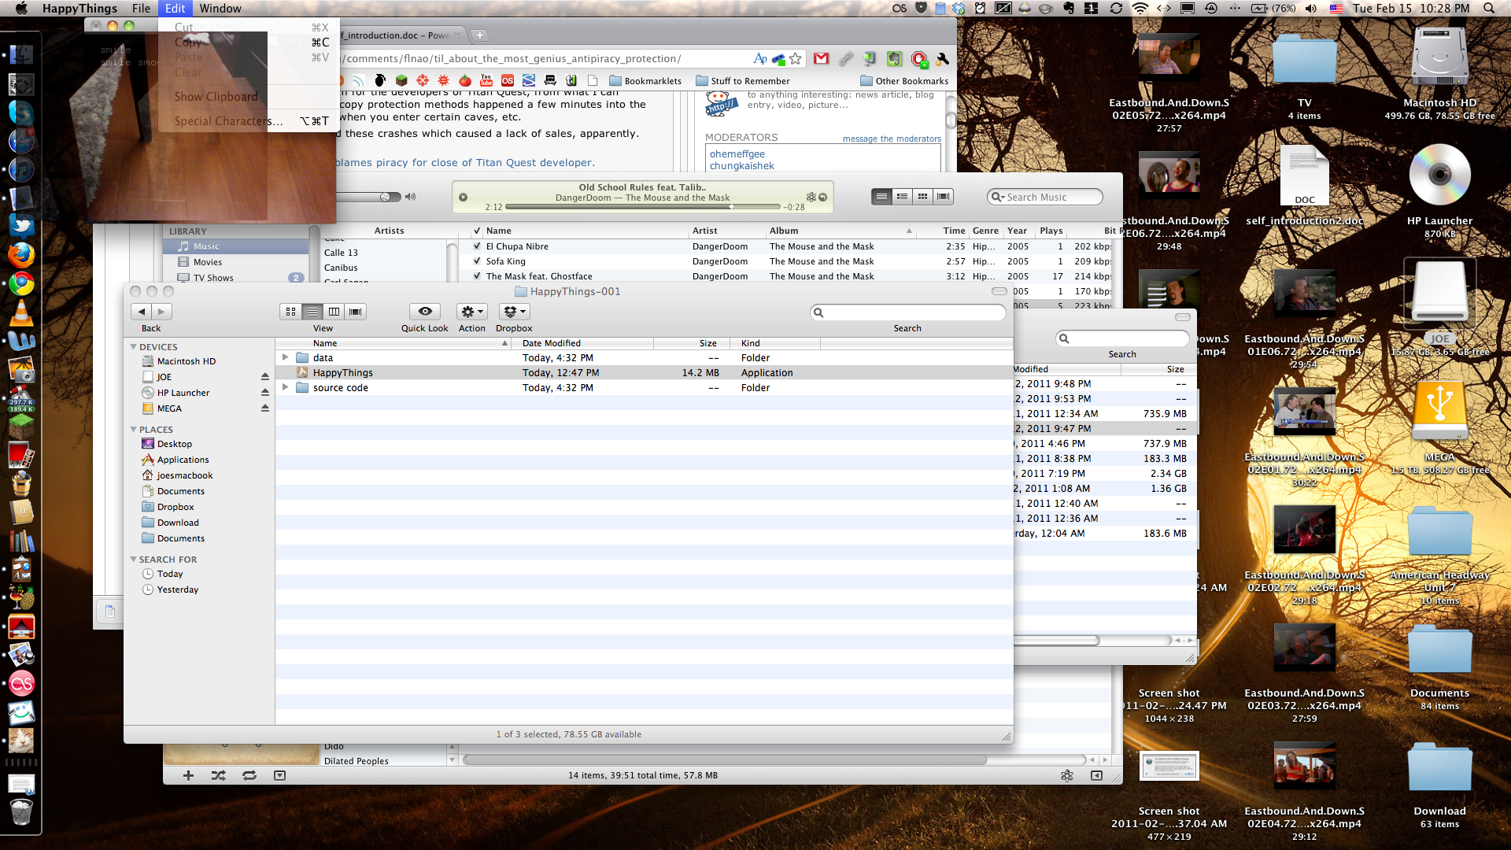Open the Window menu
The image size is (1511, 850).
tap(220, 9)
